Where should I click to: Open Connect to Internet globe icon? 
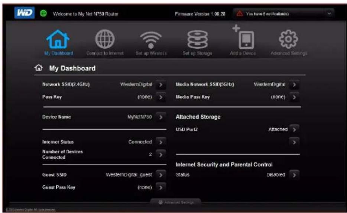click(105, 39)
